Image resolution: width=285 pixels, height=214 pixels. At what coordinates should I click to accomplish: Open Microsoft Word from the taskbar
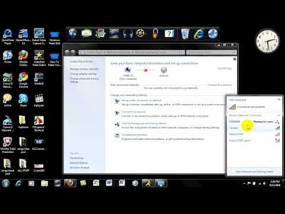tap(109, 183)
